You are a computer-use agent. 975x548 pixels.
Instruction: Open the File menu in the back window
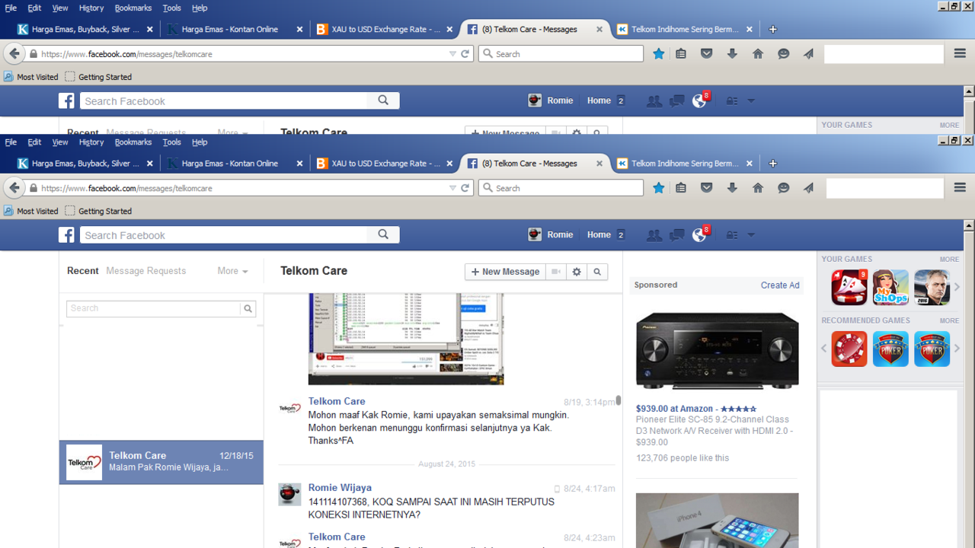11,8
